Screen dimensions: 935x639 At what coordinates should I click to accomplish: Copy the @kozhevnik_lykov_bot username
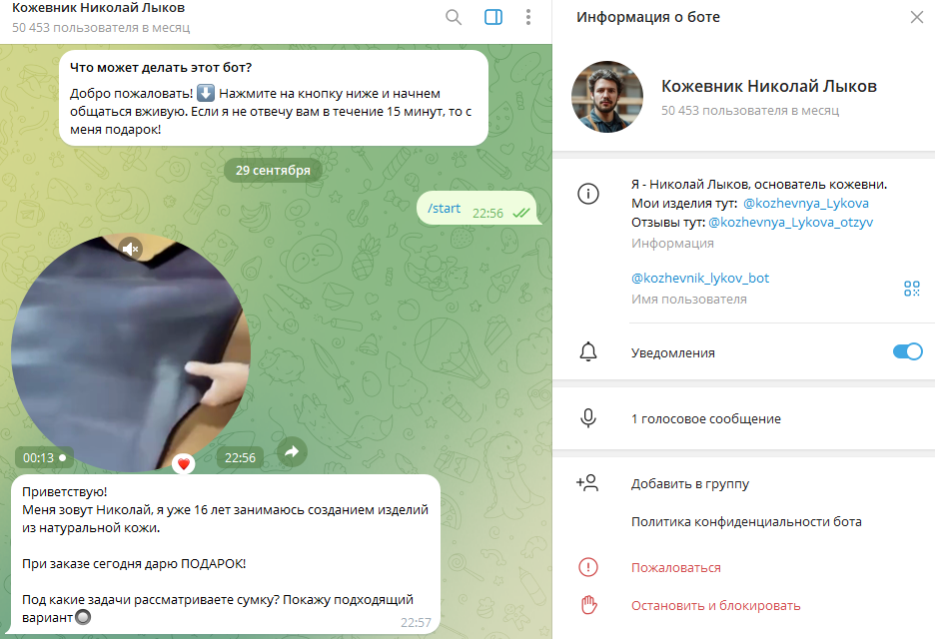(700, 278)
